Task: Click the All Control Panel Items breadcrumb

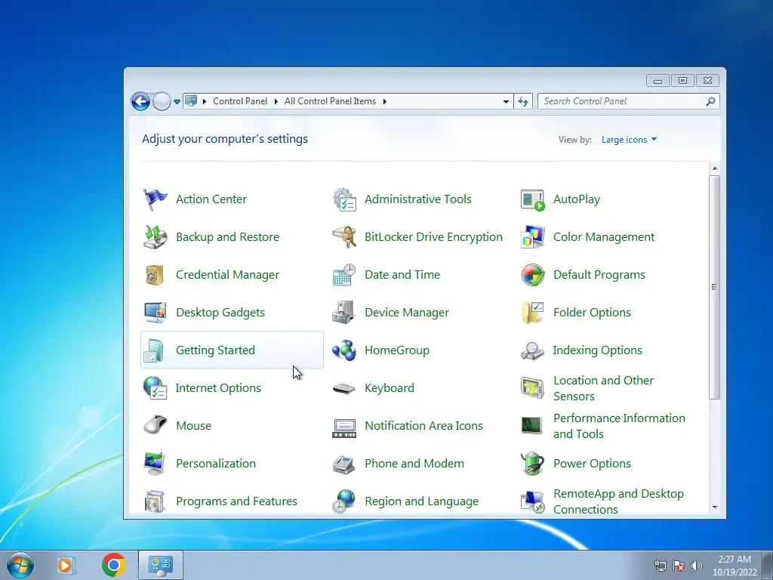Action: [x=330, y=101]
